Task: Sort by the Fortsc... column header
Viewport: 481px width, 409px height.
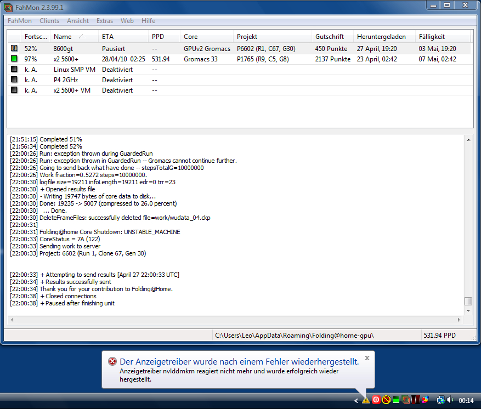Action: pos(36,37)
